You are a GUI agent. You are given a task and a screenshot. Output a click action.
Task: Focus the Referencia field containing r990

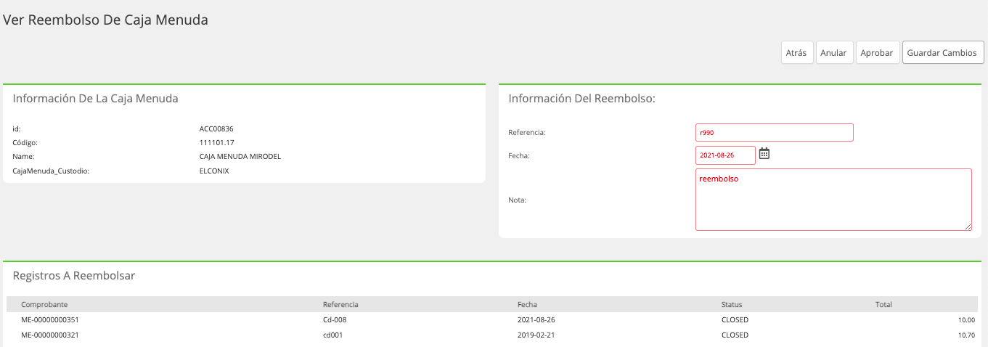(x=774, y=132)
